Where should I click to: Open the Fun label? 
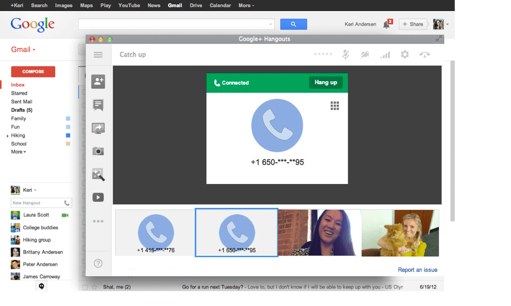pos(15,127)
